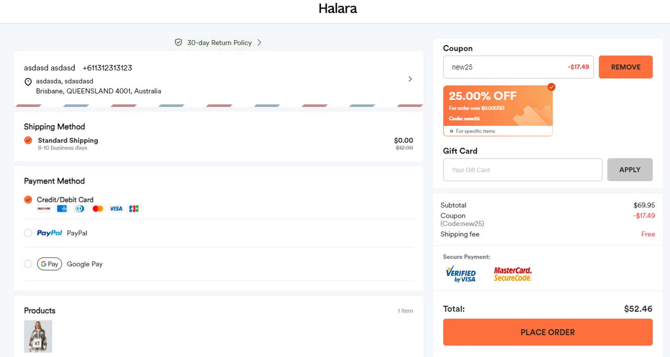The width and height of the screenshot is (670, 357).
Task: Open the product thumbnail in Products
Action: tap(38, 336)
